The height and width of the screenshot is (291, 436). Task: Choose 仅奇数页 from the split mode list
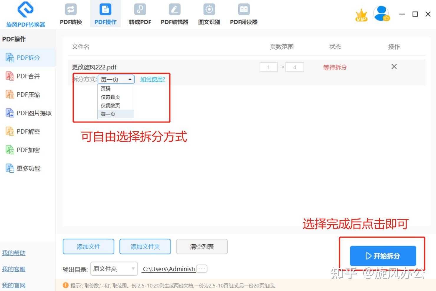click(116, 97)
